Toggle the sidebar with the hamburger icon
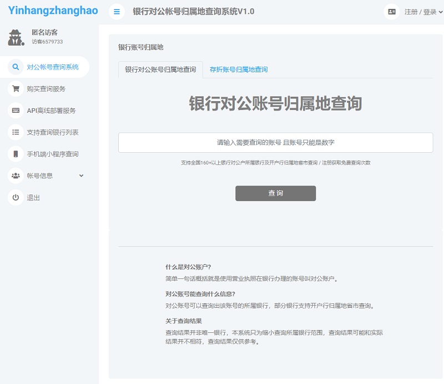Image resolution: width=444 pixels, height=384 pixels. pos(115,11)
